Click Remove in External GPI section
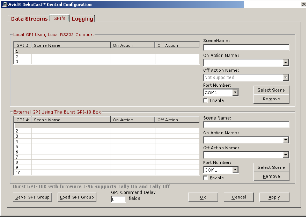The width and height of the screenshot is (306, 219). click(271, 177)
